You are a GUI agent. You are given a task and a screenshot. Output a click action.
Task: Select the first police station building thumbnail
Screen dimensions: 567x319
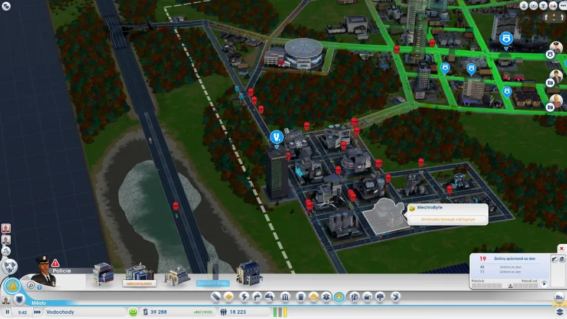tap(103, 273)
